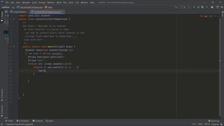
Task: Run with Coverage icon in toolbar
Action: [203, 7]
